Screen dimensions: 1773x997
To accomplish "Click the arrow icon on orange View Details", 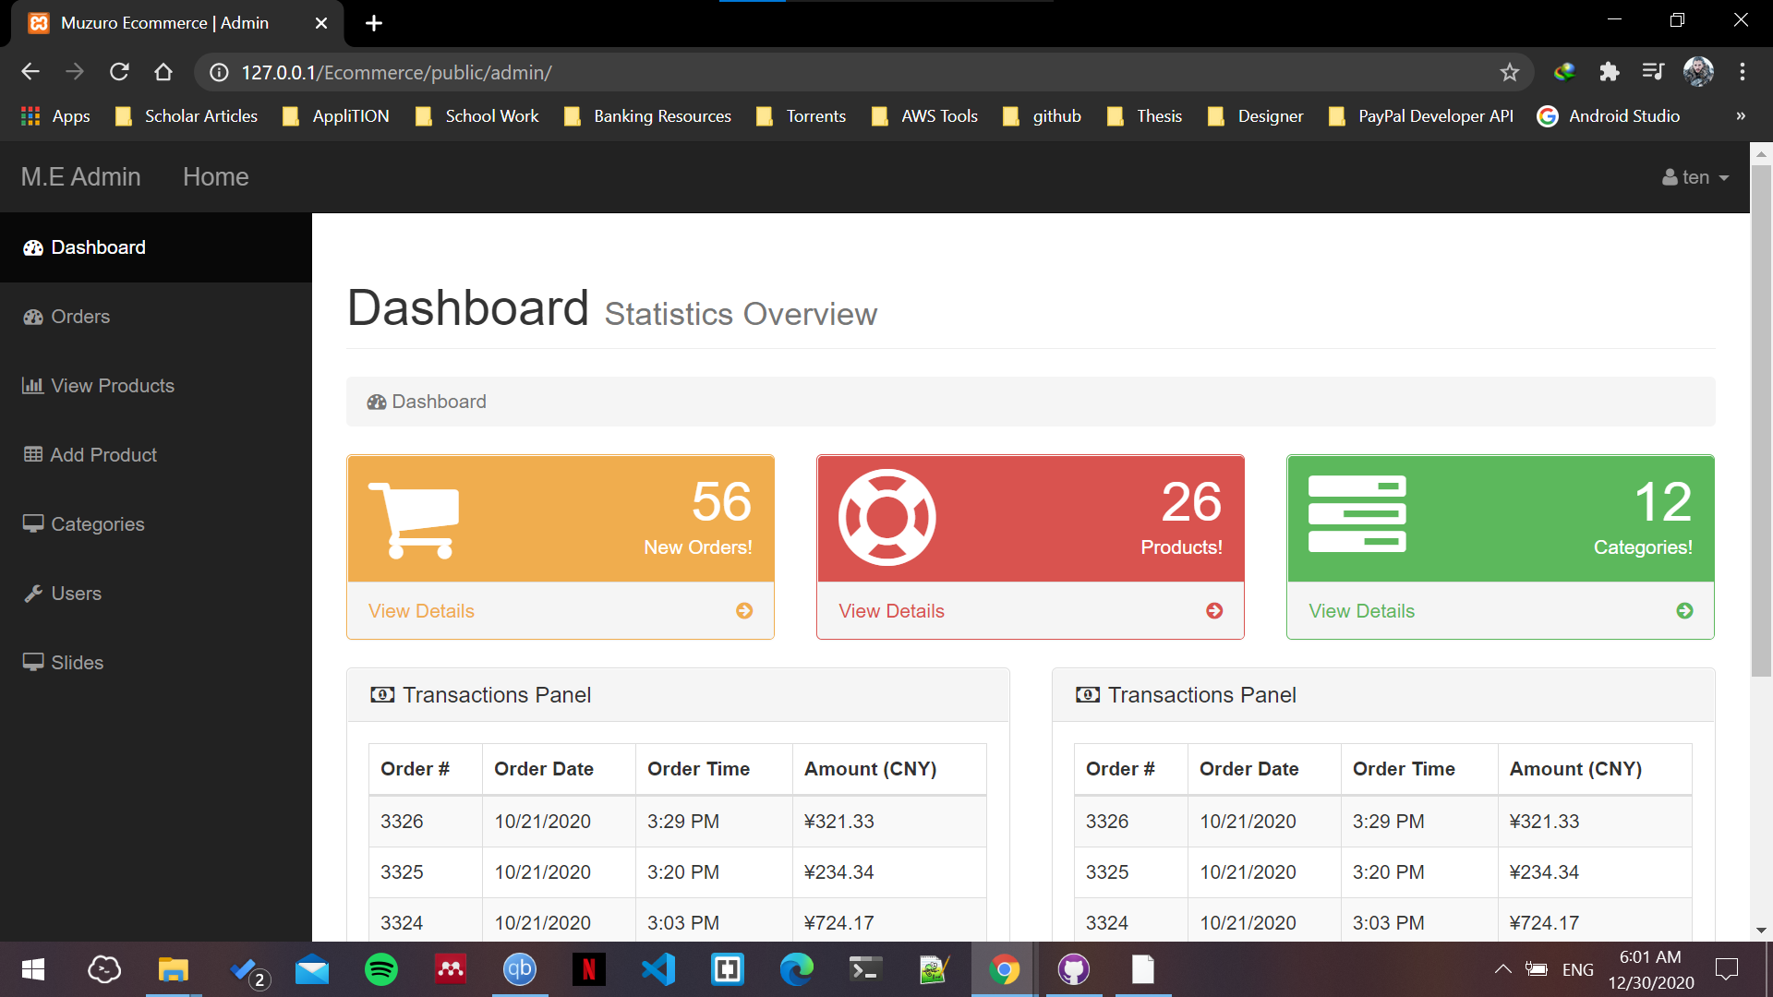I will pos(744,611).
